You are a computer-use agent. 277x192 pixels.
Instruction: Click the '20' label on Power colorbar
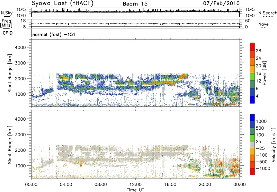[x=258, y=66]
